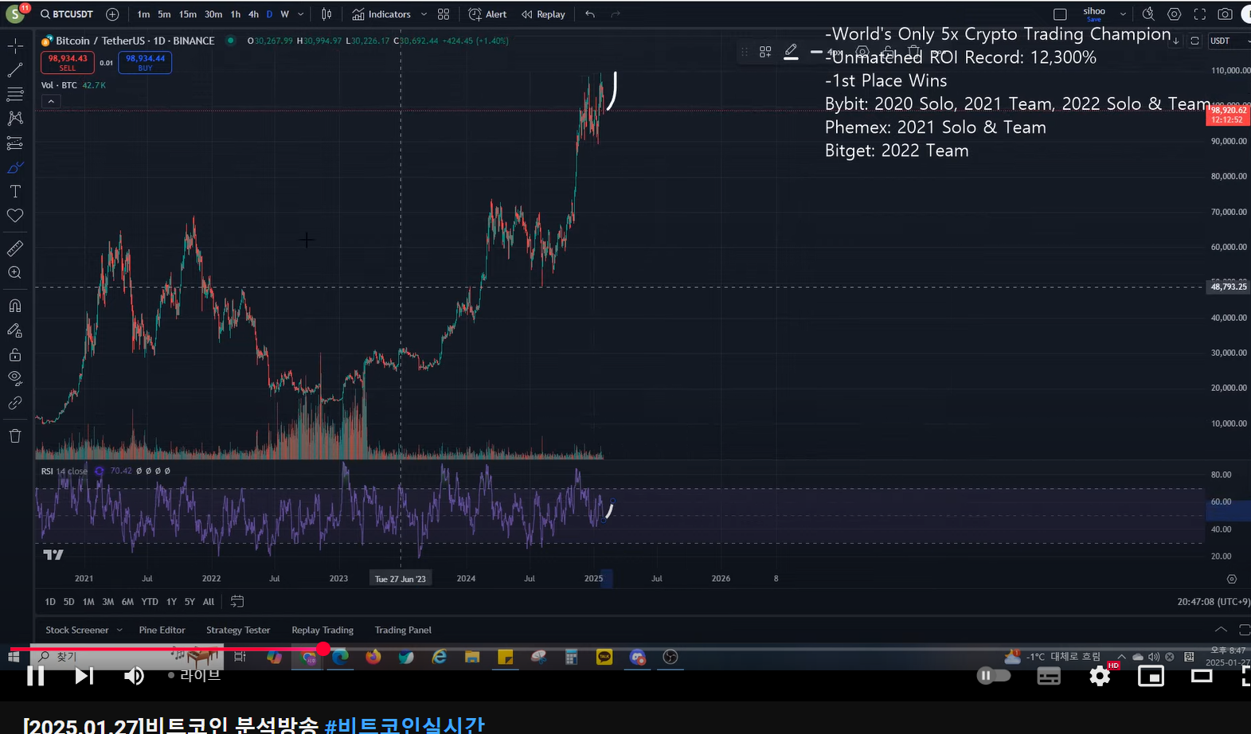Open the forecasting and measurement tools
The height and width of the screenshot is (734, 1251).
(x=15, y=143)
